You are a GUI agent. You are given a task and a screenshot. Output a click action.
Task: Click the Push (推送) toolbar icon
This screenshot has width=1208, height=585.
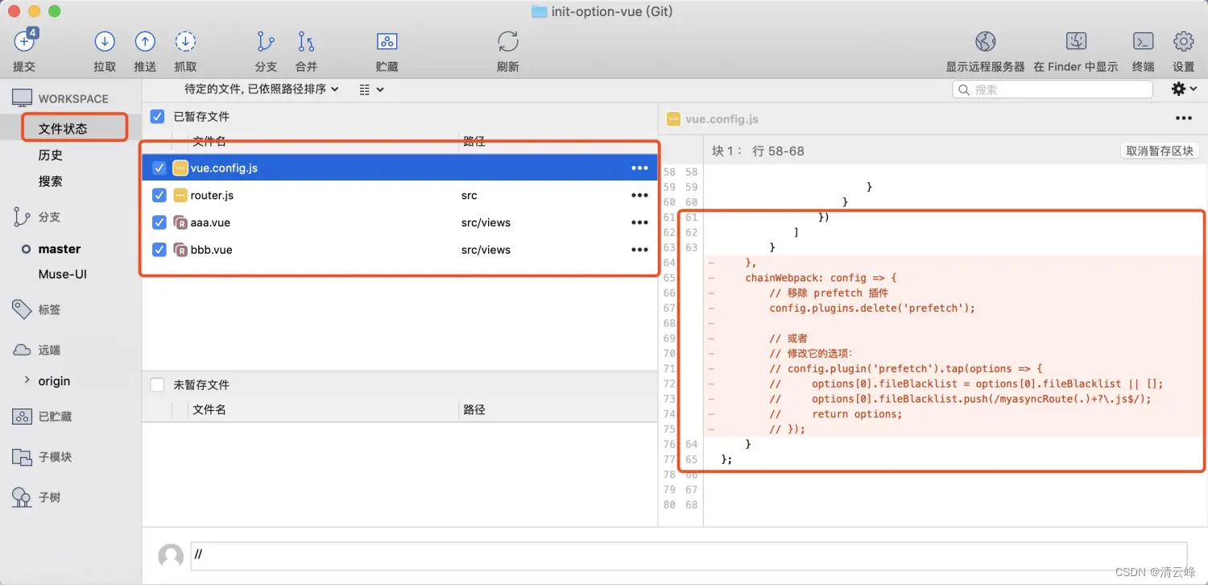(x=145, y=41)
